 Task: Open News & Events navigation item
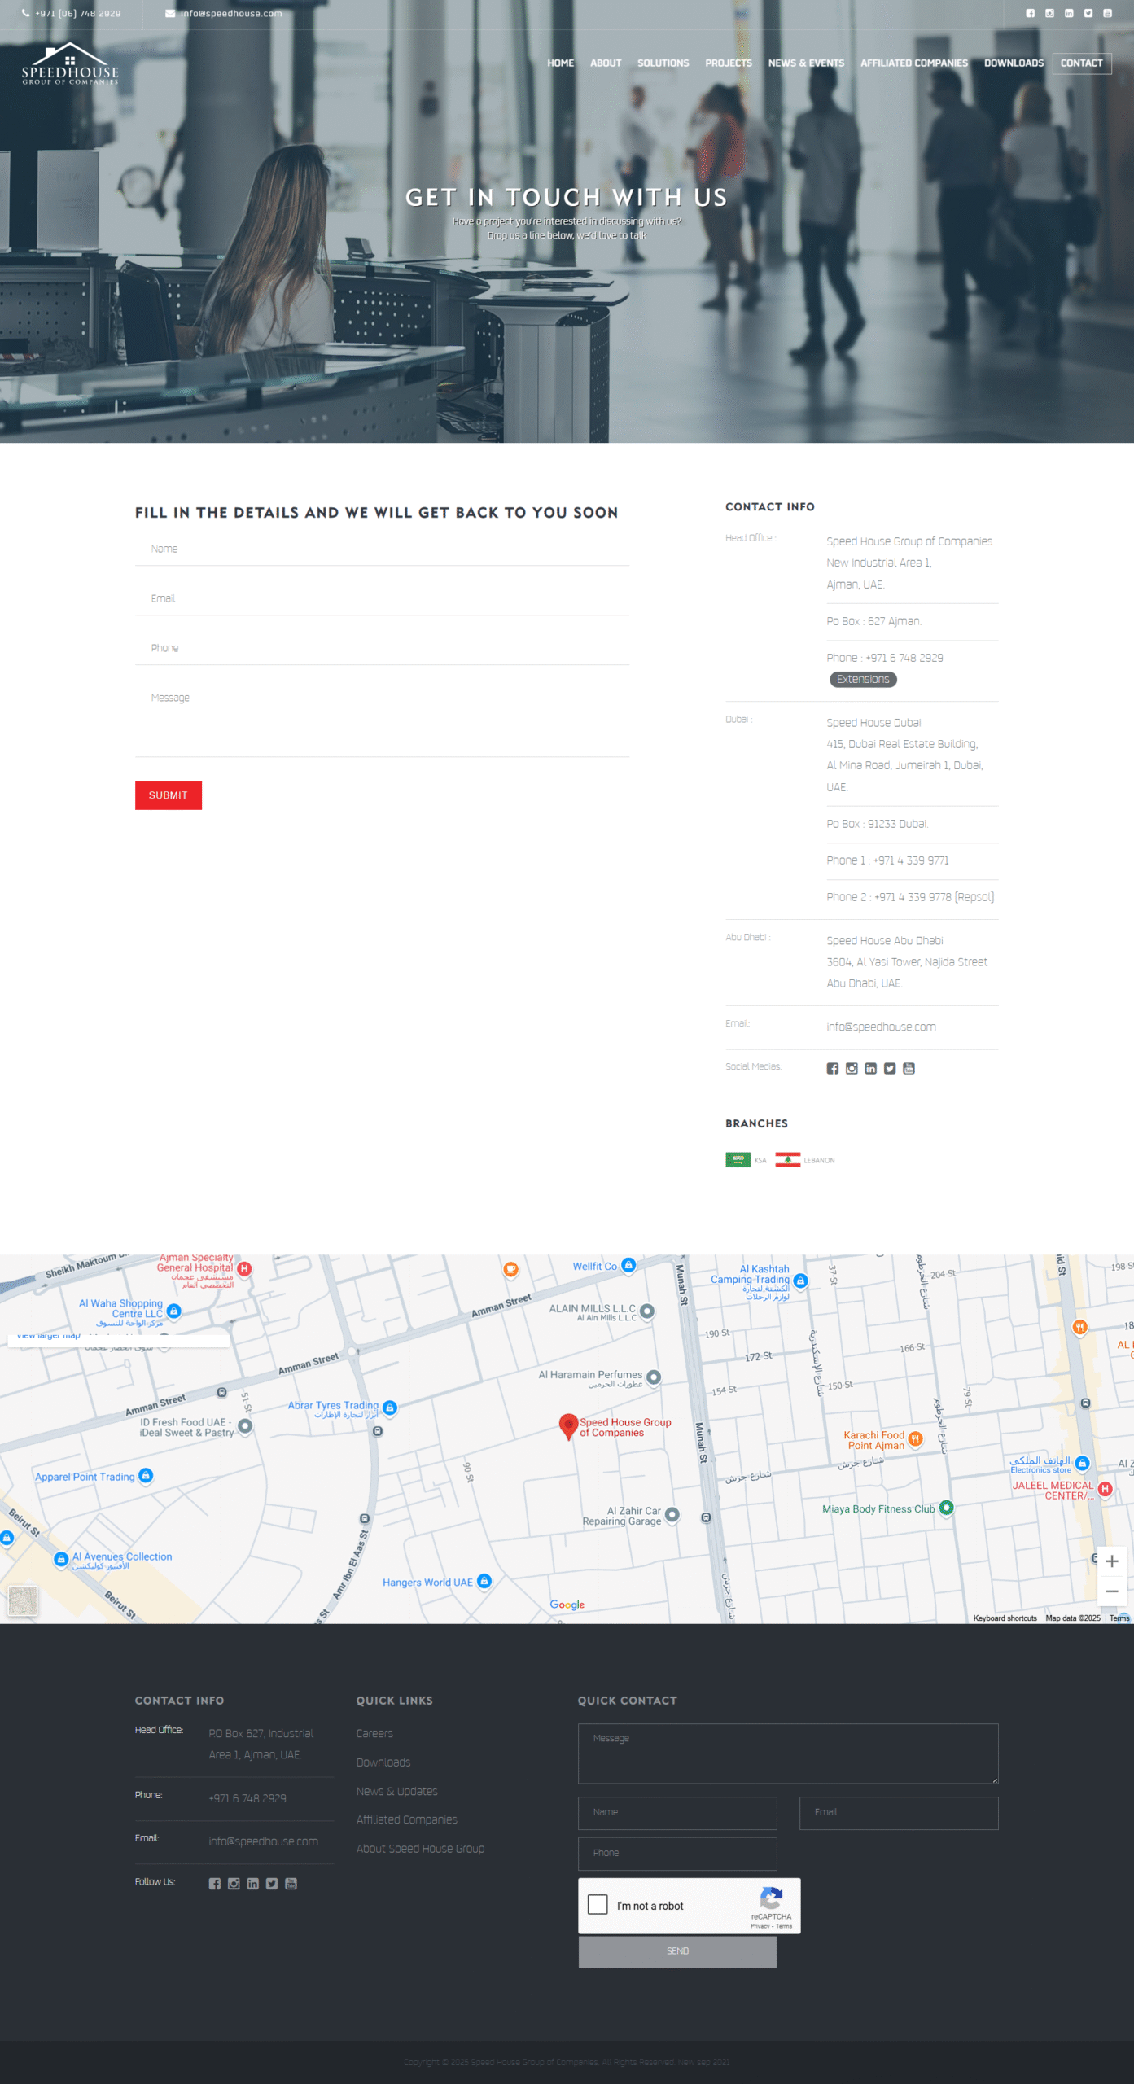coord(806,63)
